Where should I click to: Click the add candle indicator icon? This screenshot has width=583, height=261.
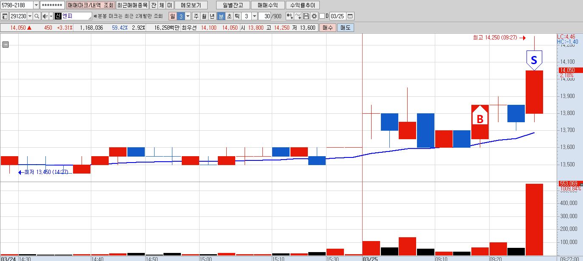[x=290, y=16]
